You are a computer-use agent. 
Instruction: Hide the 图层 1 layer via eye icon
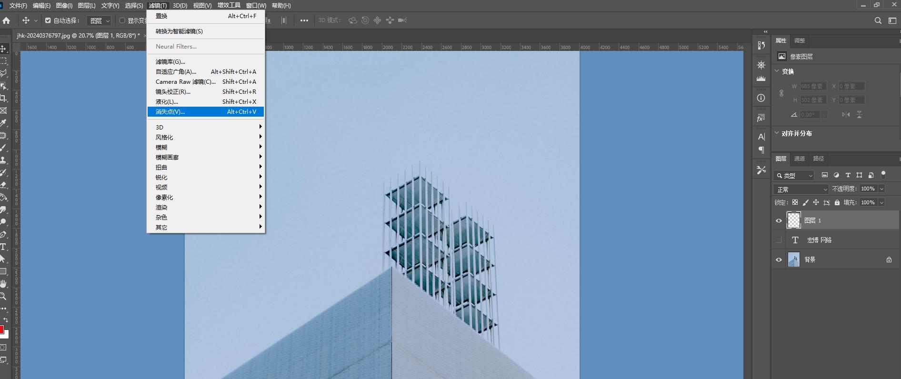[779, 220]
